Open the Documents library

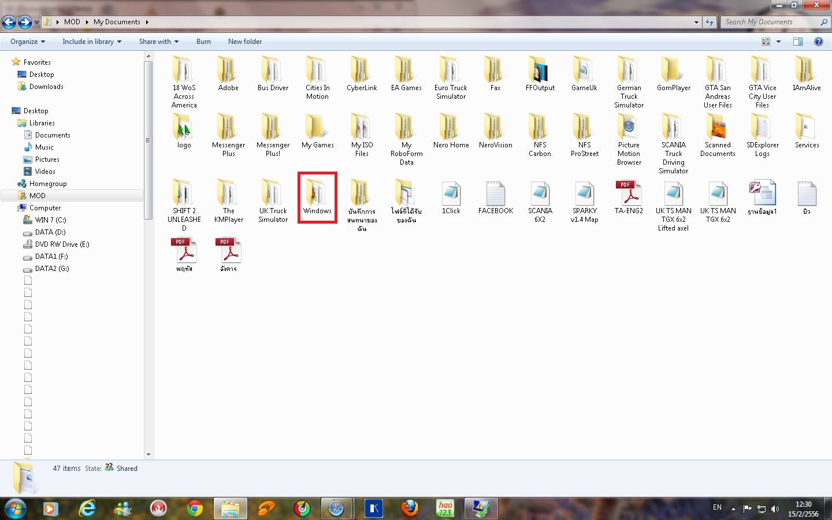point(53,135)
